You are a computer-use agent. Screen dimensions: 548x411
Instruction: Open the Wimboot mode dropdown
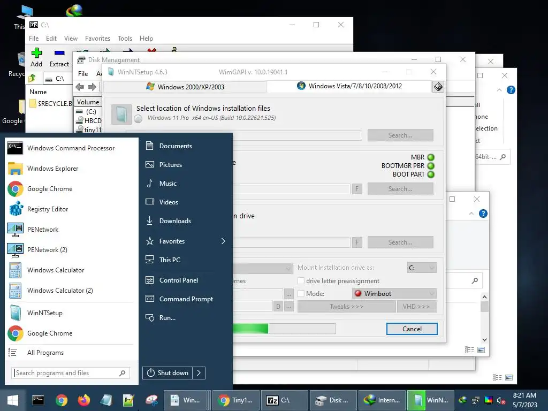394,294
